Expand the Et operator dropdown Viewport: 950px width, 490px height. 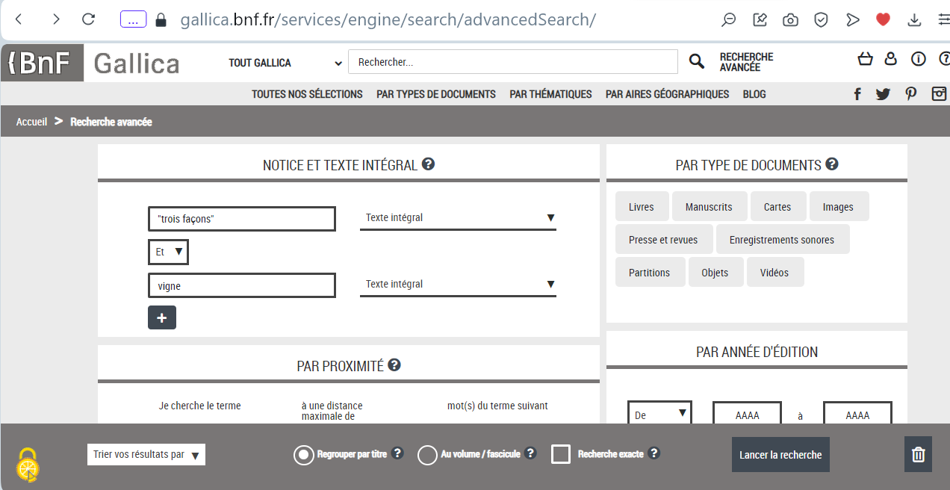pyautogui.click(x=168, y=252)
